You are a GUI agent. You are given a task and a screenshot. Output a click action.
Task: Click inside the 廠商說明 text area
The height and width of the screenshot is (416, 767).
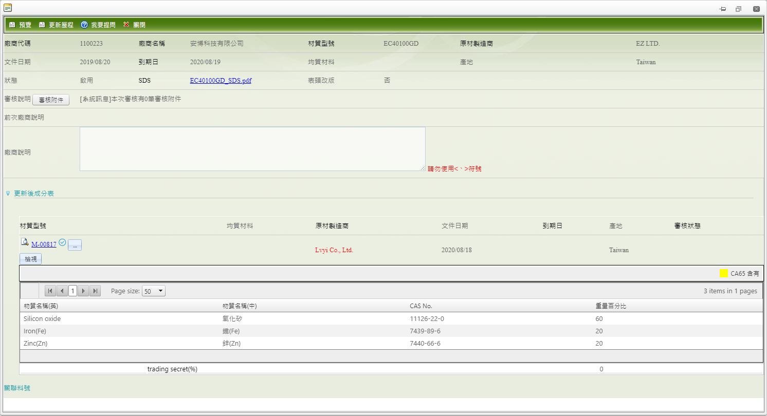point(252,149)
